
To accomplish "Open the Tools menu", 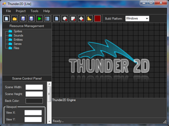I will pos(34,11).
